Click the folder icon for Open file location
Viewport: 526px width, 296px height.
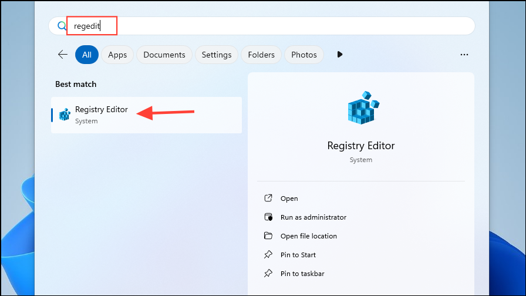coord(268,236)
